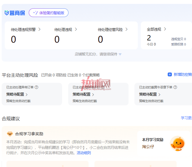Click the 违规宝贝 0 count
Viewport: 192px width, 167px height.
click(x=178, y=39)
